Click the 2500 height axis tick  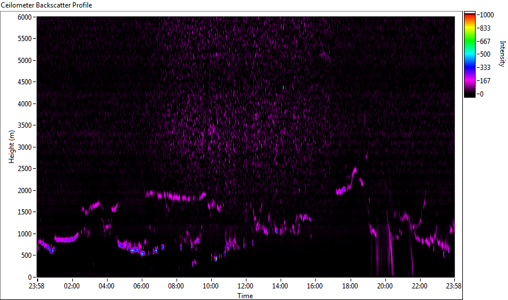click(x=25, y=169)
